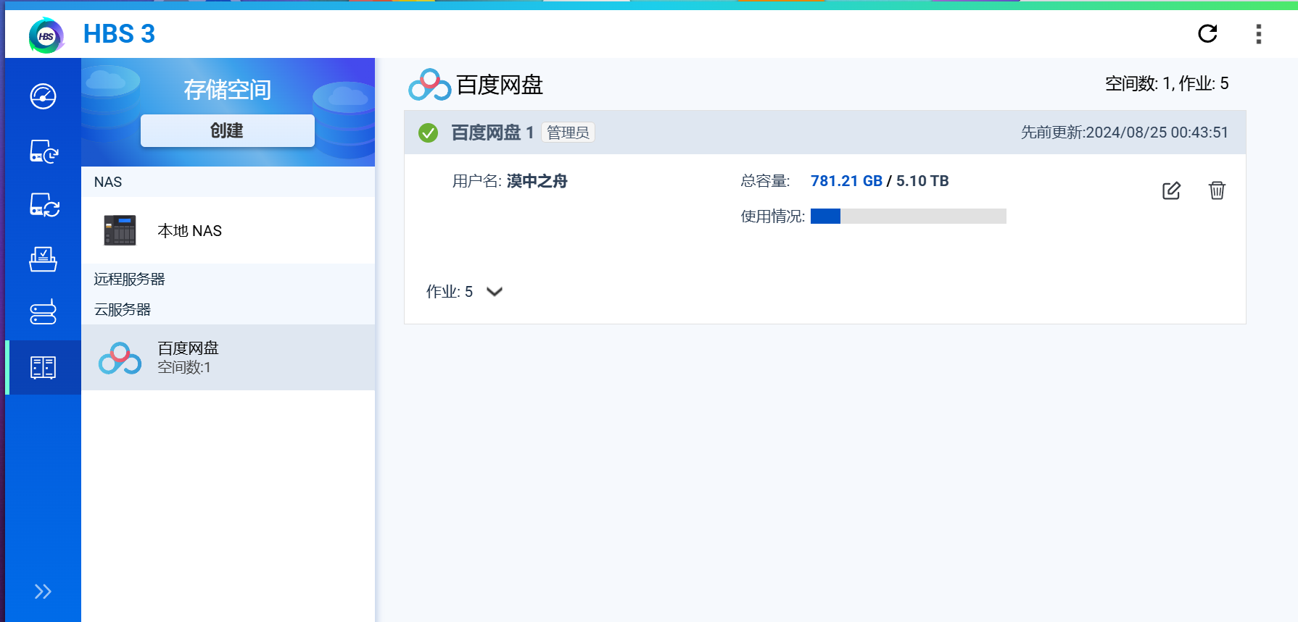The width and height of the screenshot is (1298, 622).
Task: Click the HBS 3 app logo
Action: [46, 35]
